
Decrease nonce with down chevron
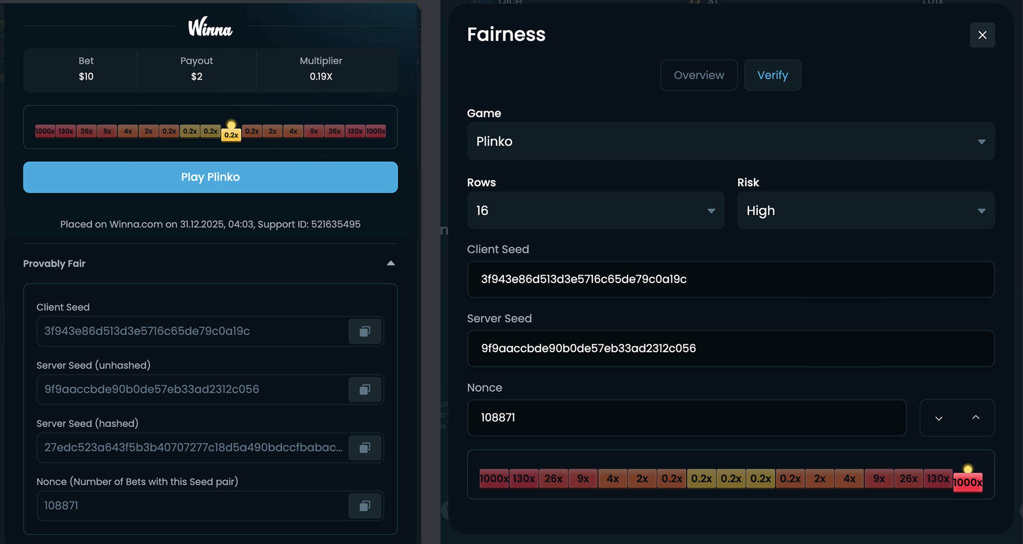(939, 418)
